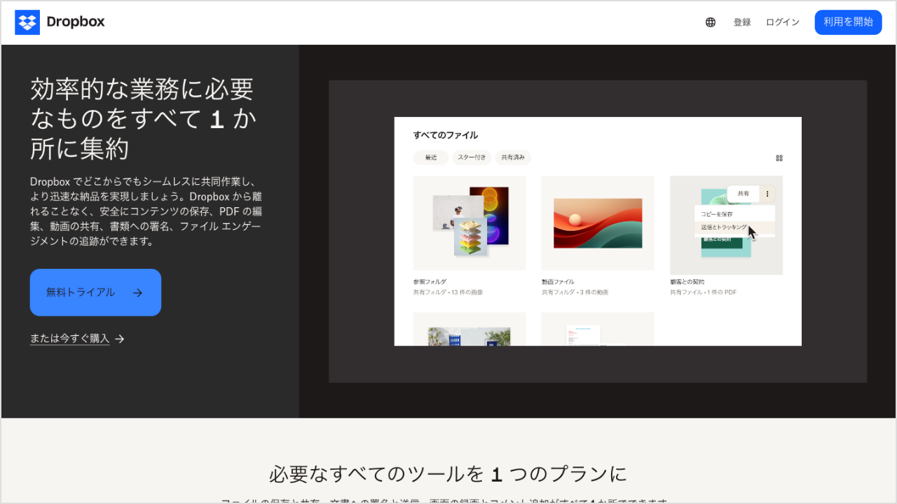The image size is (897, 504).
Task: Open the ログイン link
Action: (x=782, y=22)
